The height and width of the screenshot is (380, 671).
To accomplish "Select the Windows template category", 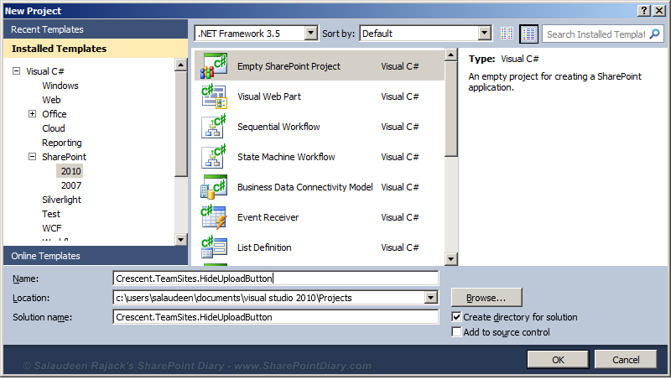I will coord(60,86).
